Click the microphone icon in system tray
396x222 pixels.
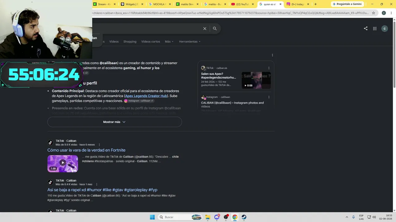(353, 217)
